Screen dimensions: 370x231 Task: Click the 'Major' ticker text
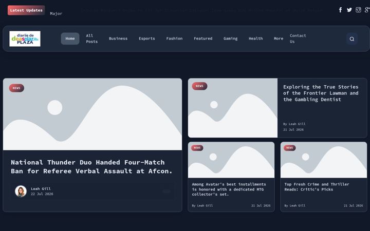click(x=56, y=14)
